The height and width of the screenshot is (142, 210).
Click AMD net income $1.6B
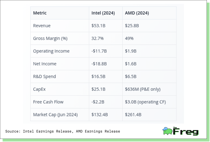click(x=131, y=64)
